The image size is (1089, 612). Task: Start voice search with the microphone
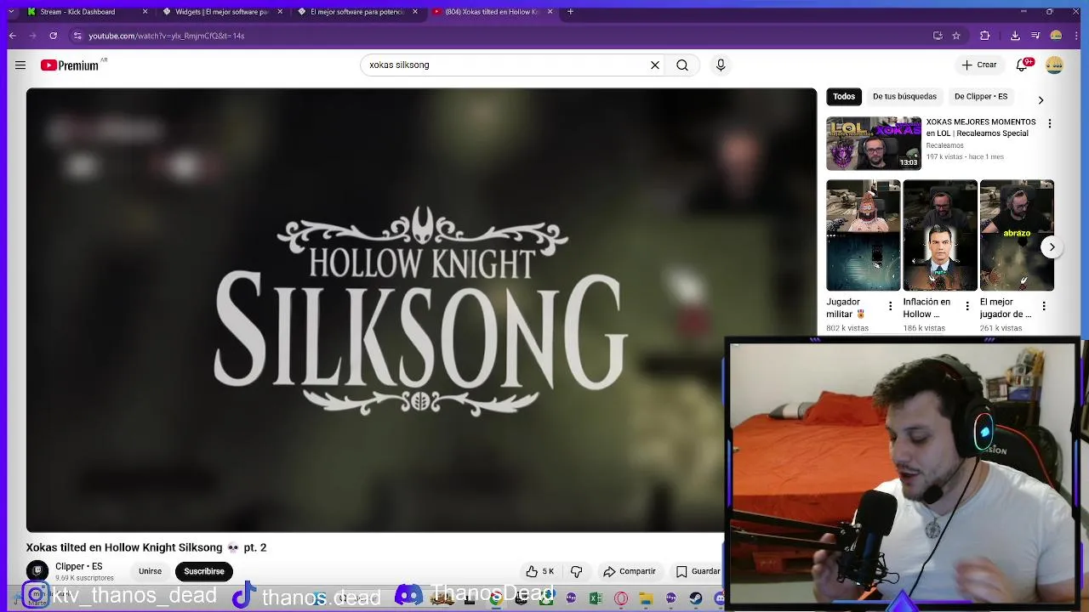coord(721,65)
